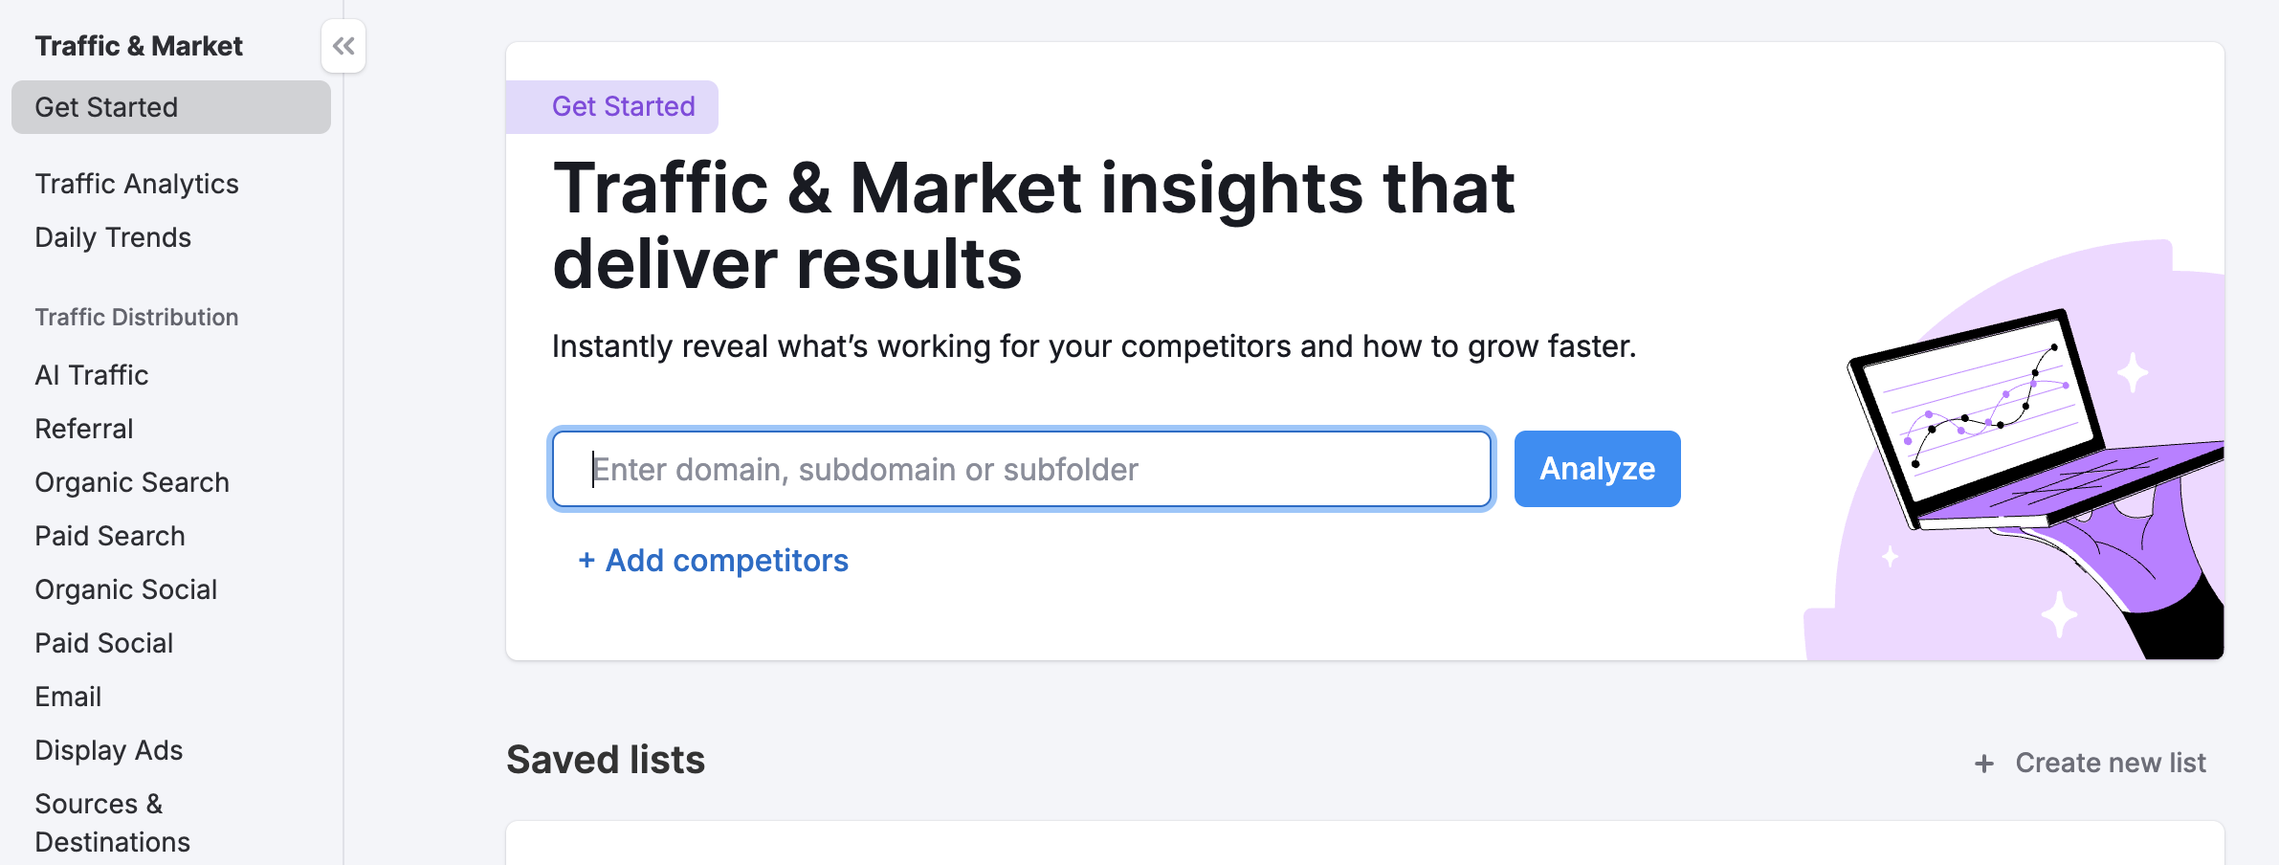The width and height of the screenshot is (2279, 865).
Task: Click the Analyze button
Action: [1597, 469]
